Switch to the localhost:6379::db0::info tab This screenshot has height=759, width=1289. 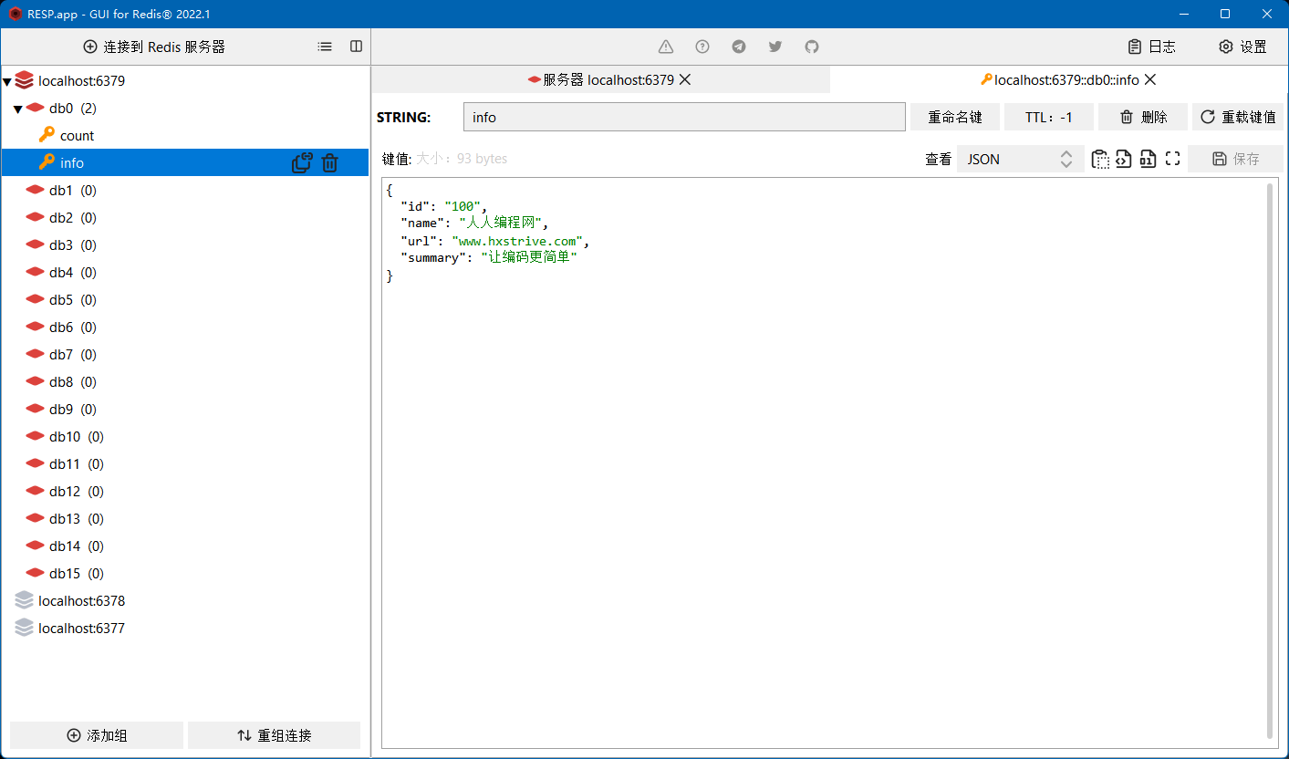pyautogui.click(x=1059, y=80)
